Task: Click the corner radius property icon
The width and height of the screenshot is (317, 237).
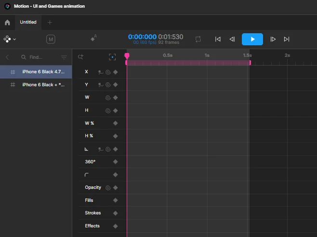Action: pyautogui.click(x=87, y=175)
